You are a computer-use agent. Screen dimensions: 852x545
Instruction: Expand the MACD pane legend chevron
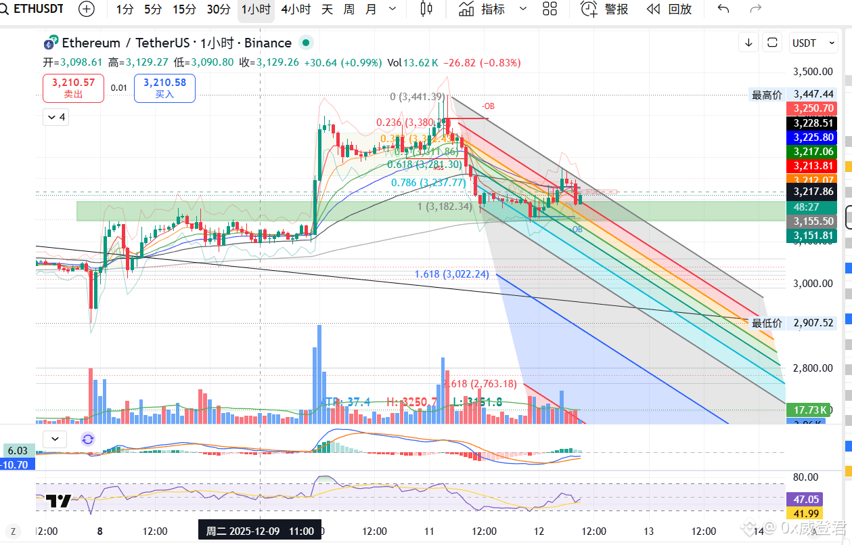tap(55, 439)
